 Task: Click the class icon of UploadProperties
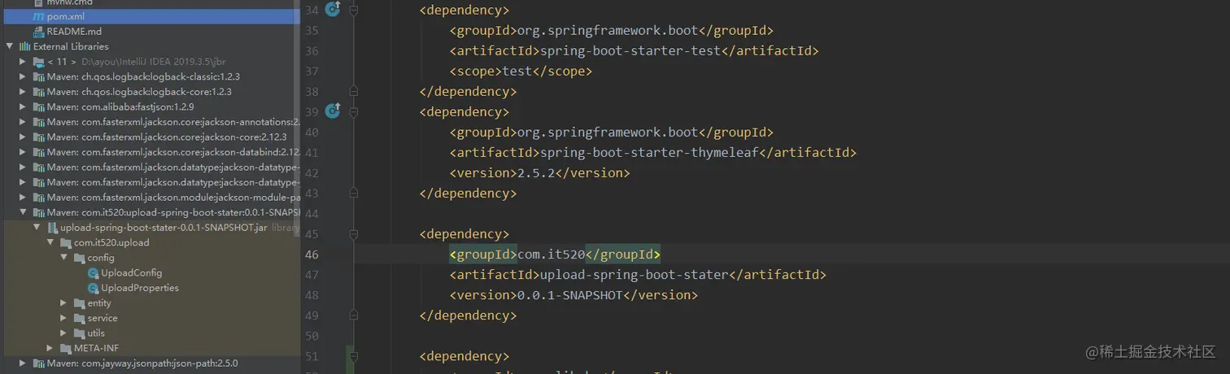point(93,288)
